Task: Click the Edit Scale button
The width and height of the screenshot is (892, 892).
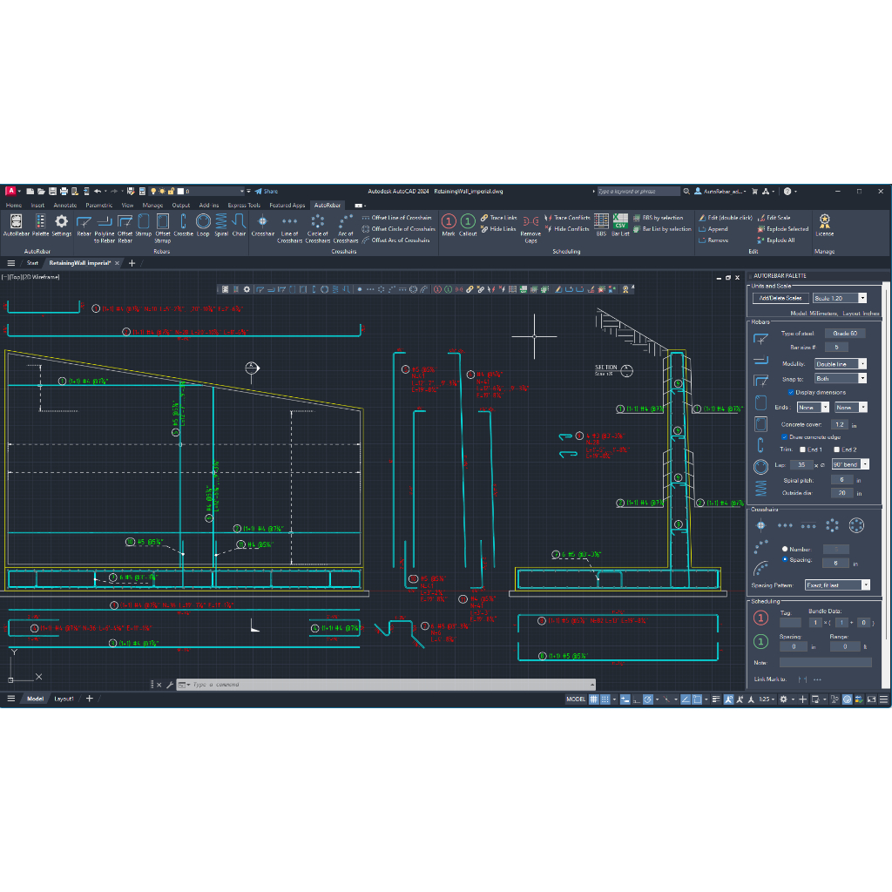Action: point(774,218)
